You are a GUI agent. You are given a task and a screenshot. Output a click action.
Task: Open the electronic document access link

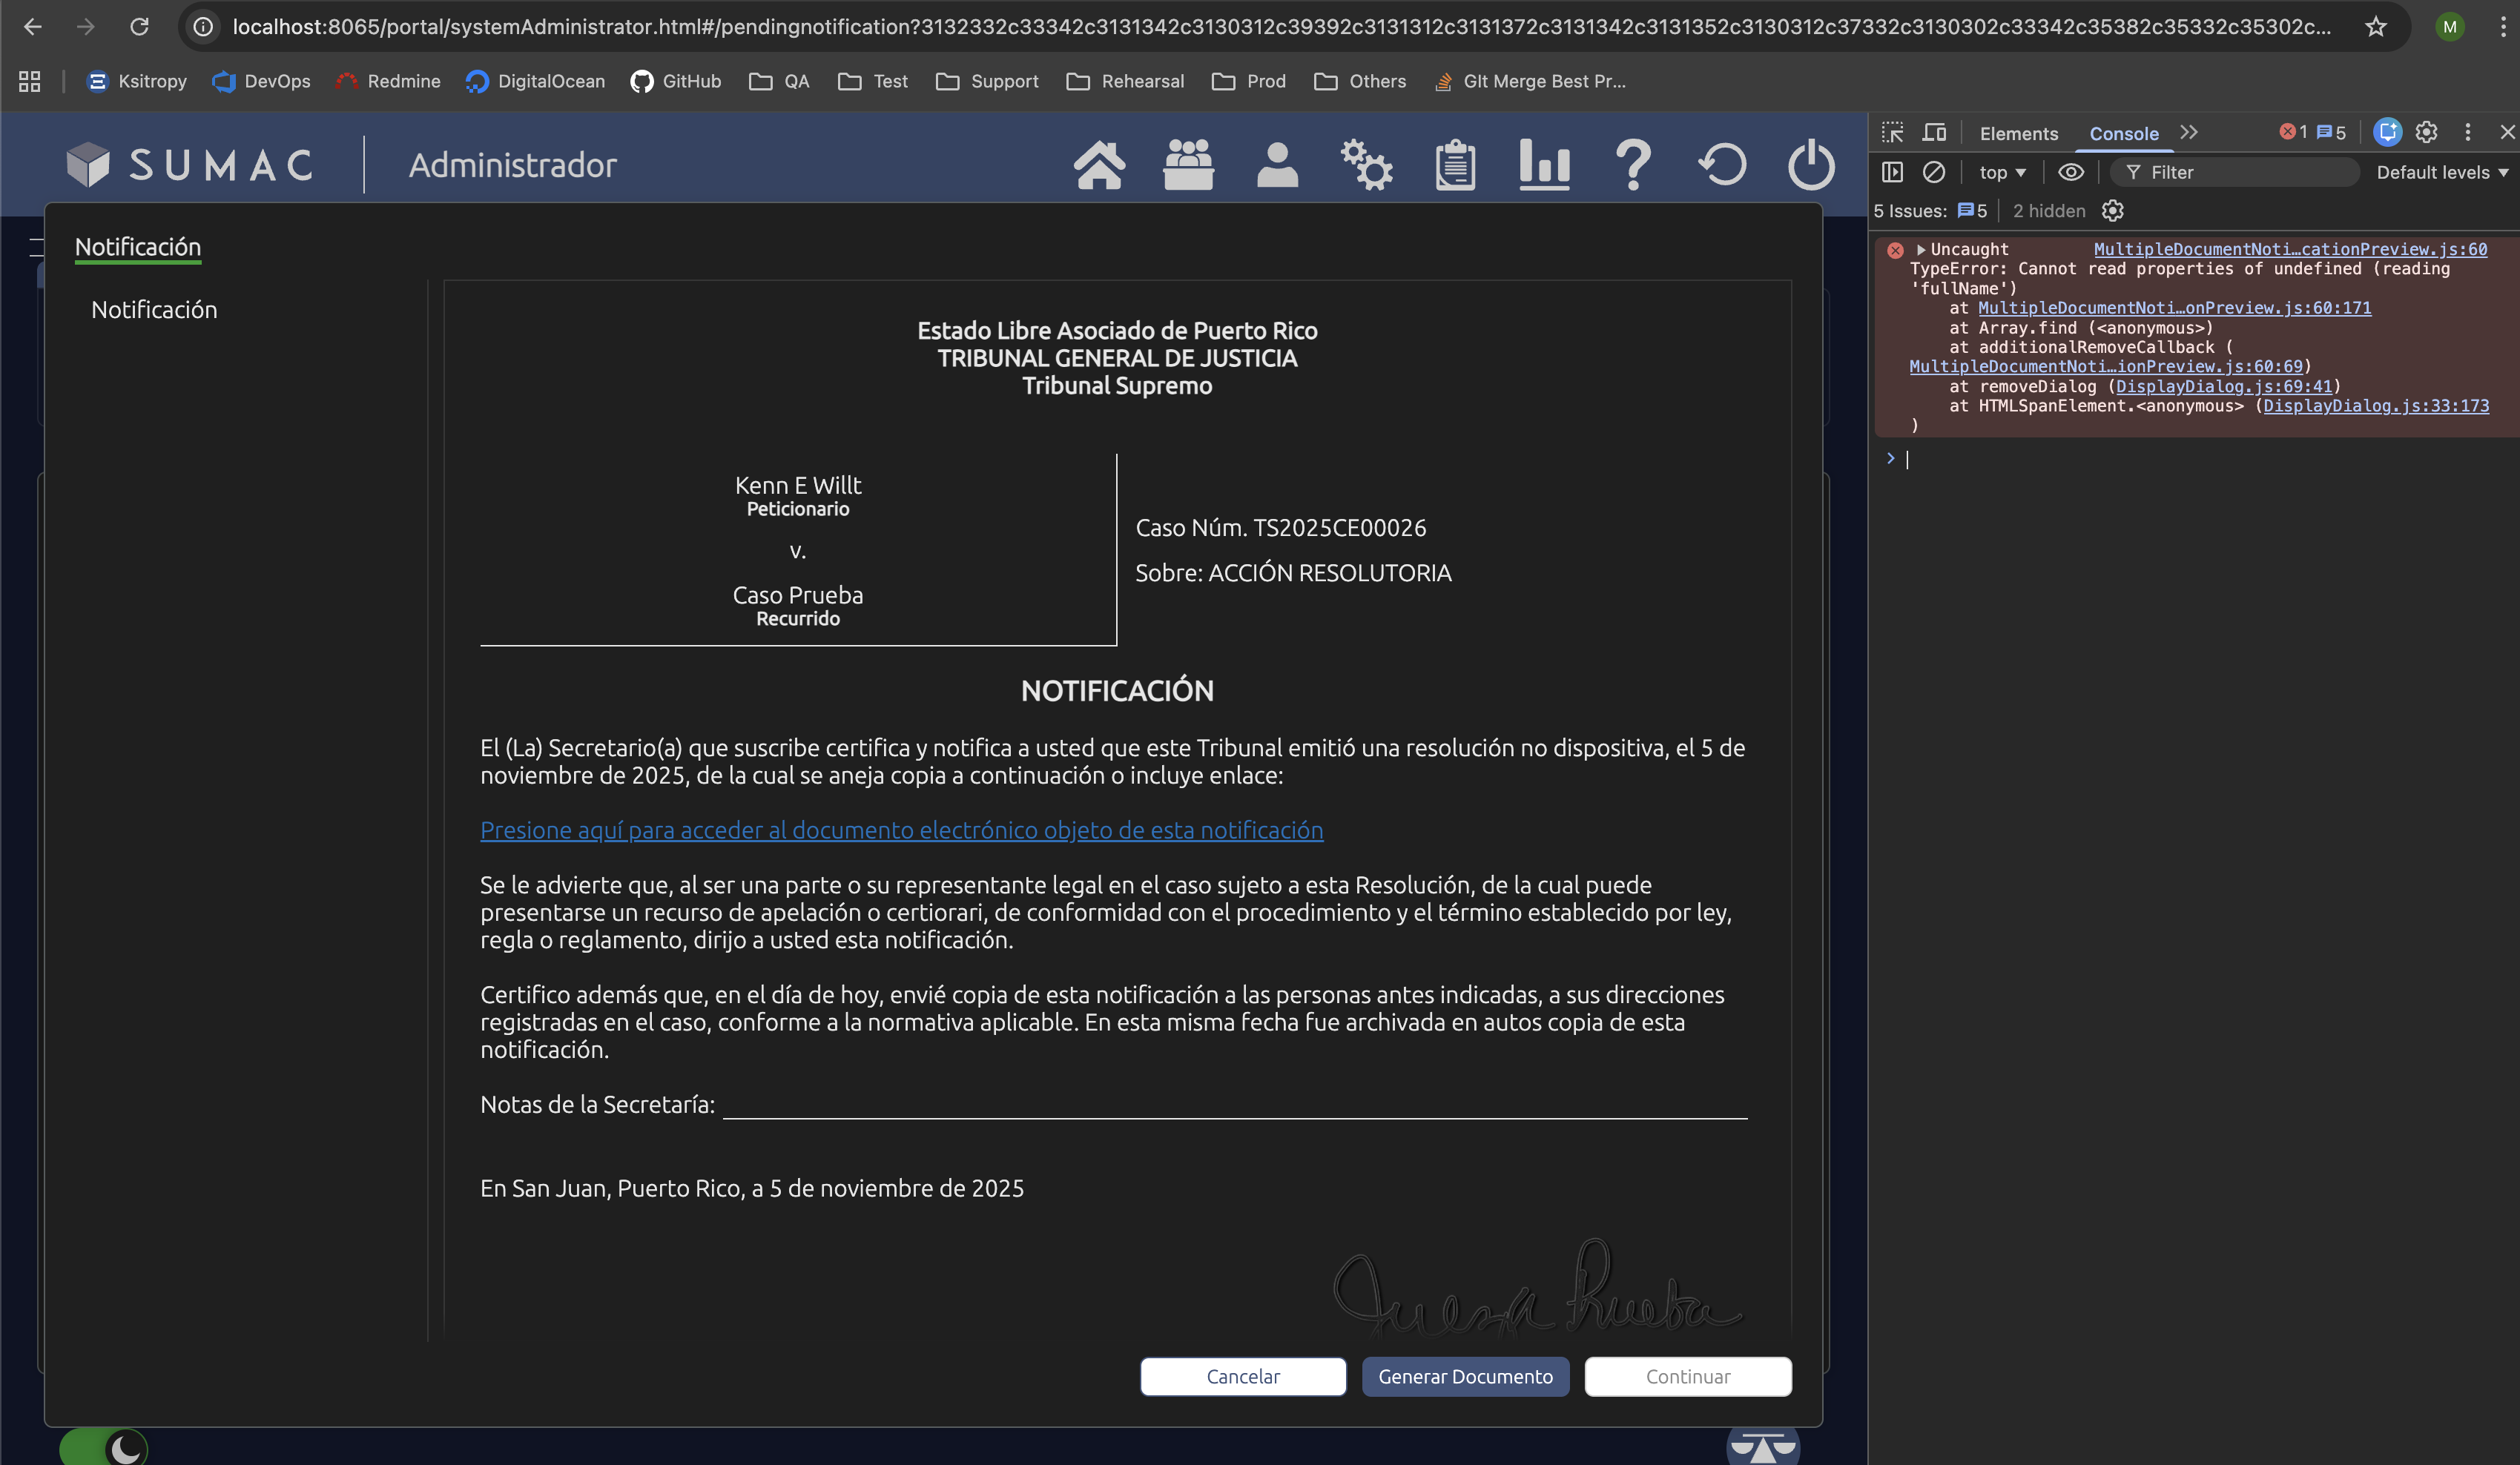[901, 830]
